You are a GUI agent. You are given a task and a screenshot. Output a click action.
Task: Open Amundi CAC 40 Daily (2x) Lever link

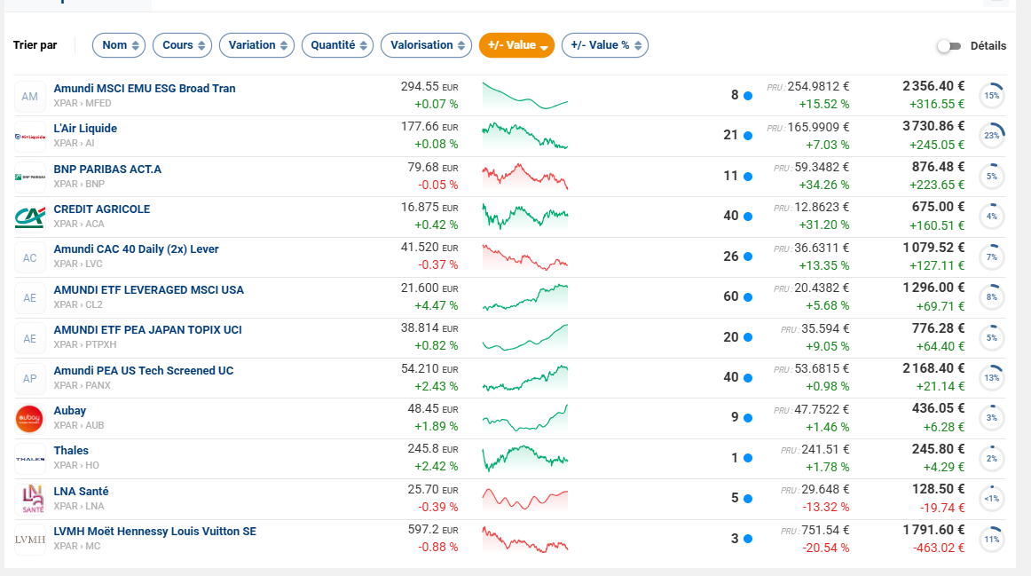coord(136,249)
